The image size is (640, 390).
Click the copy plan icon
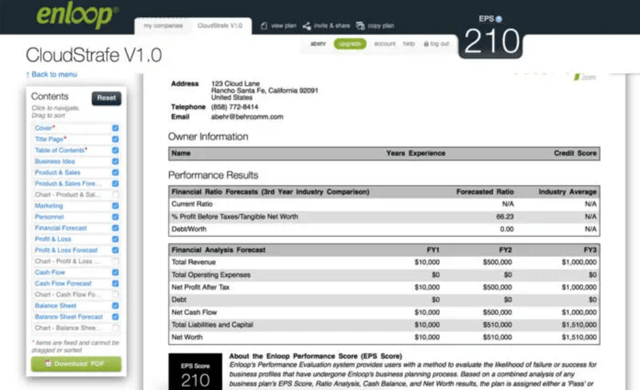(360, 26)
